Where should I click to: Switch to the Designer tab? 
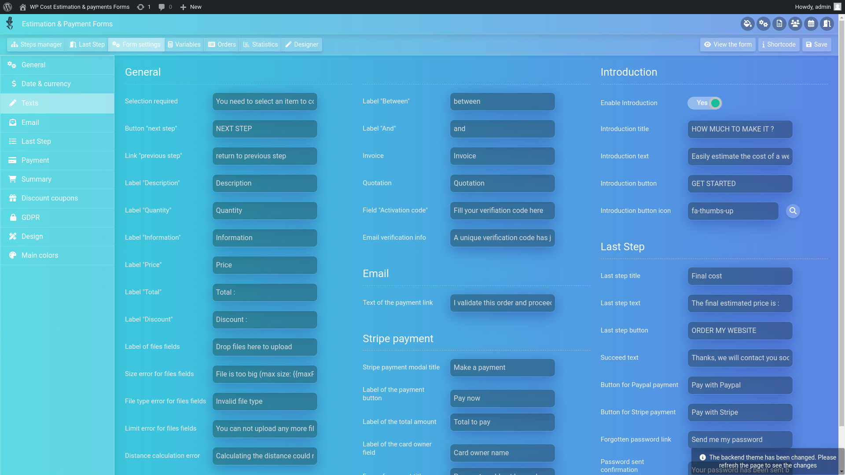point(302,44)
